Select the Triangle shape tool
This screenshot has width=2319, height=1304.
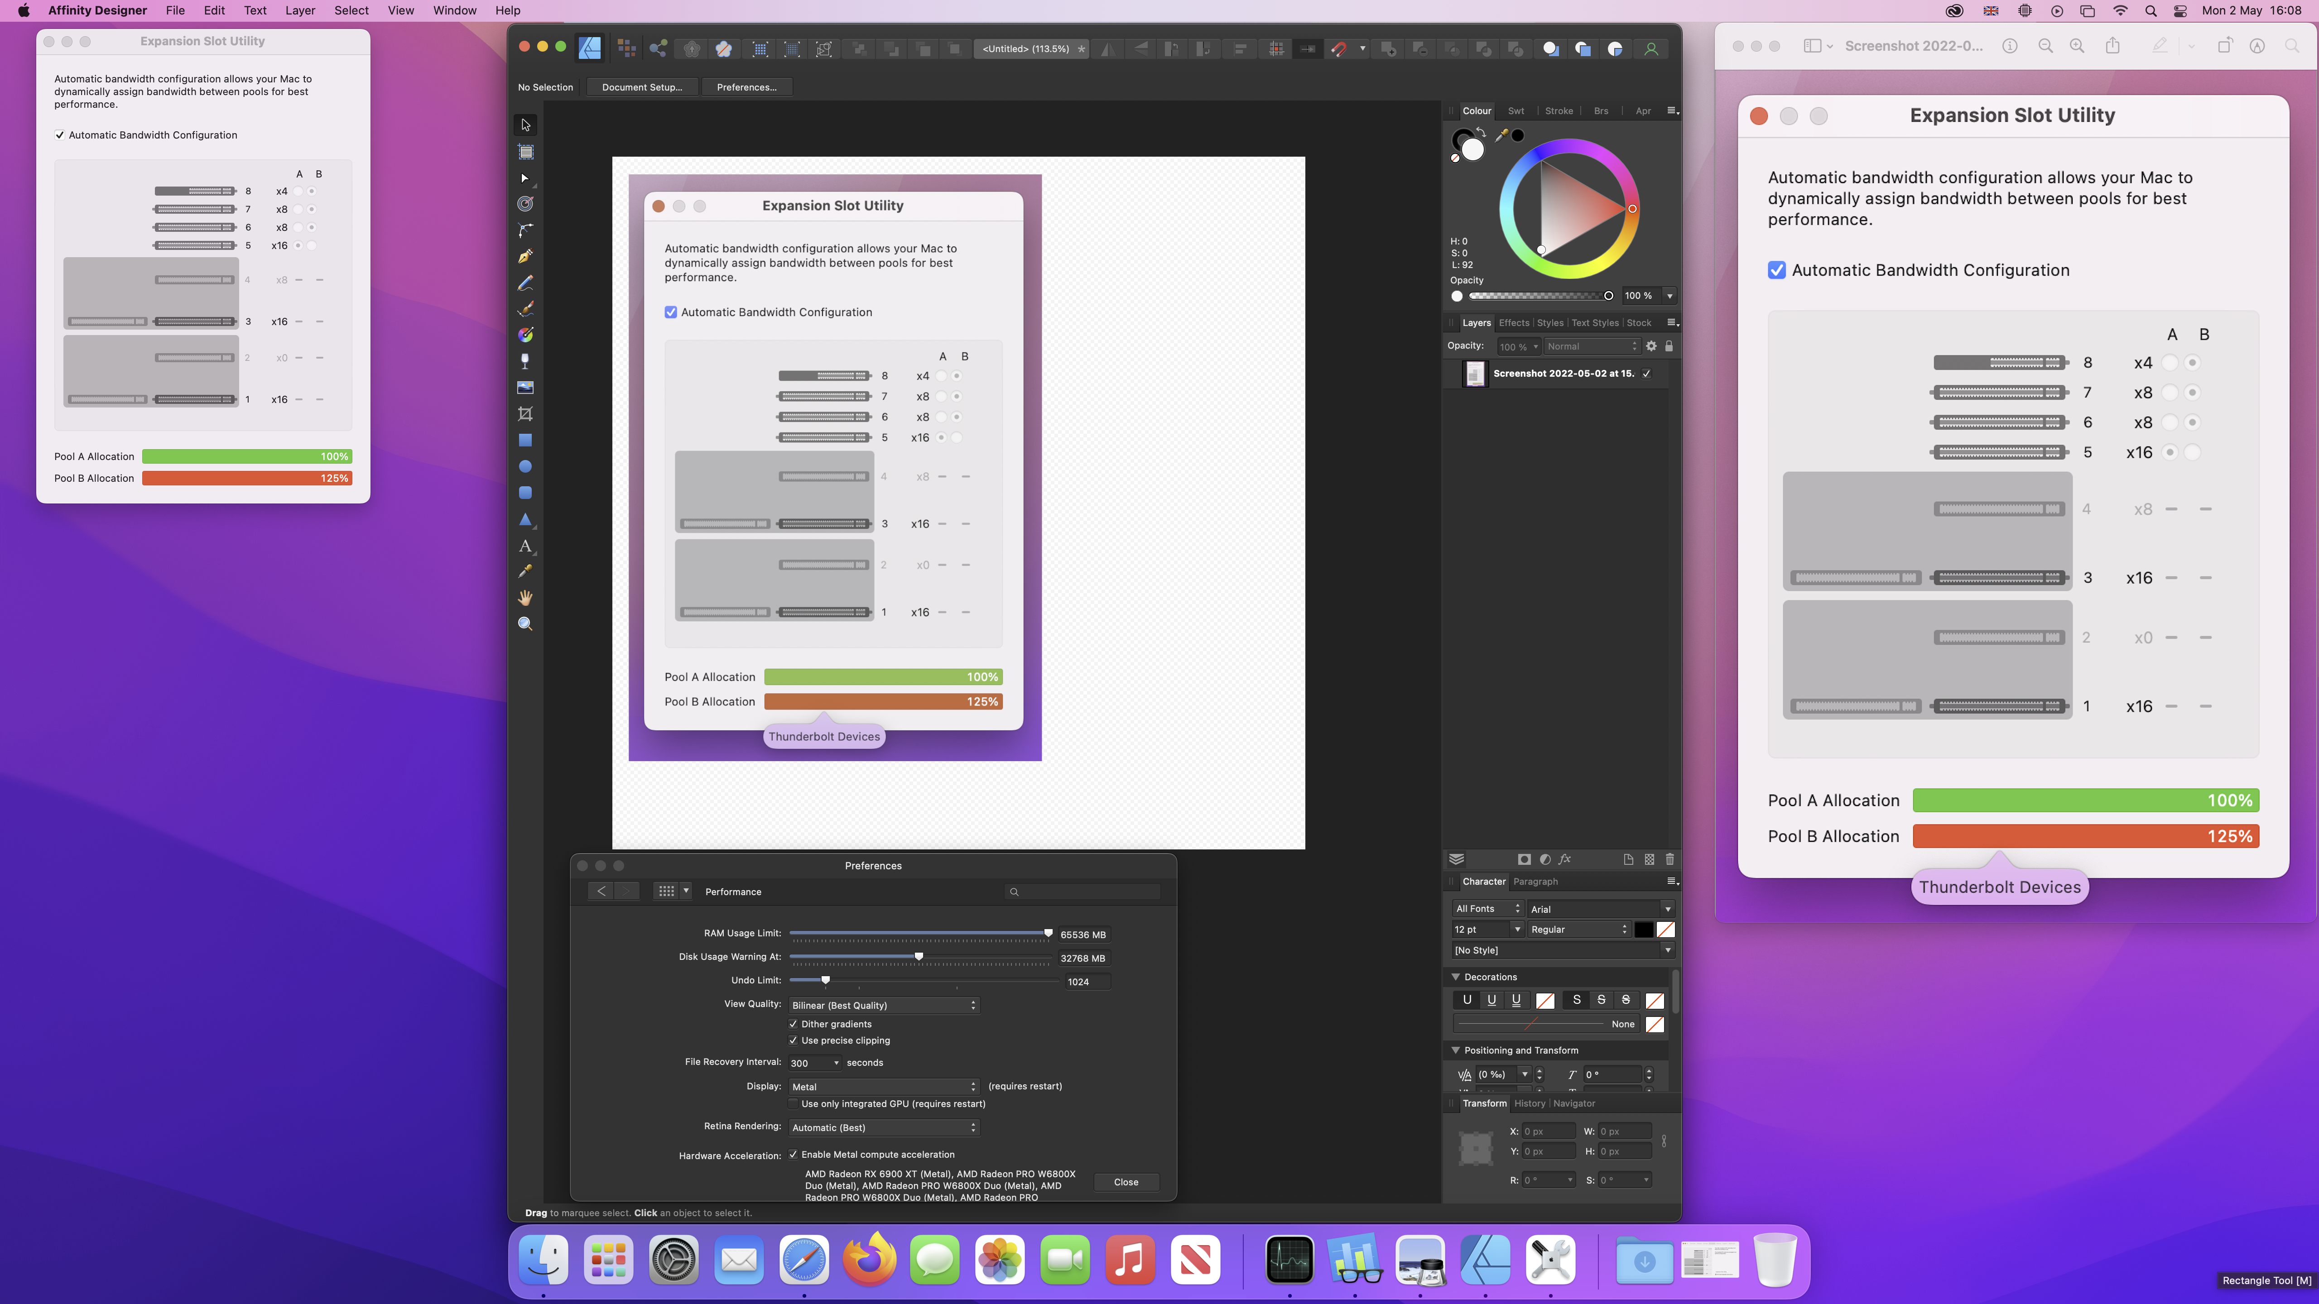click(x=526, y=519)
